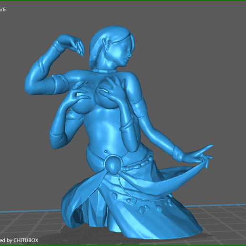This screenshot has height=246, width=246.
Task: Click the "/6" image counter text
Action: click(x=2, y=10)
